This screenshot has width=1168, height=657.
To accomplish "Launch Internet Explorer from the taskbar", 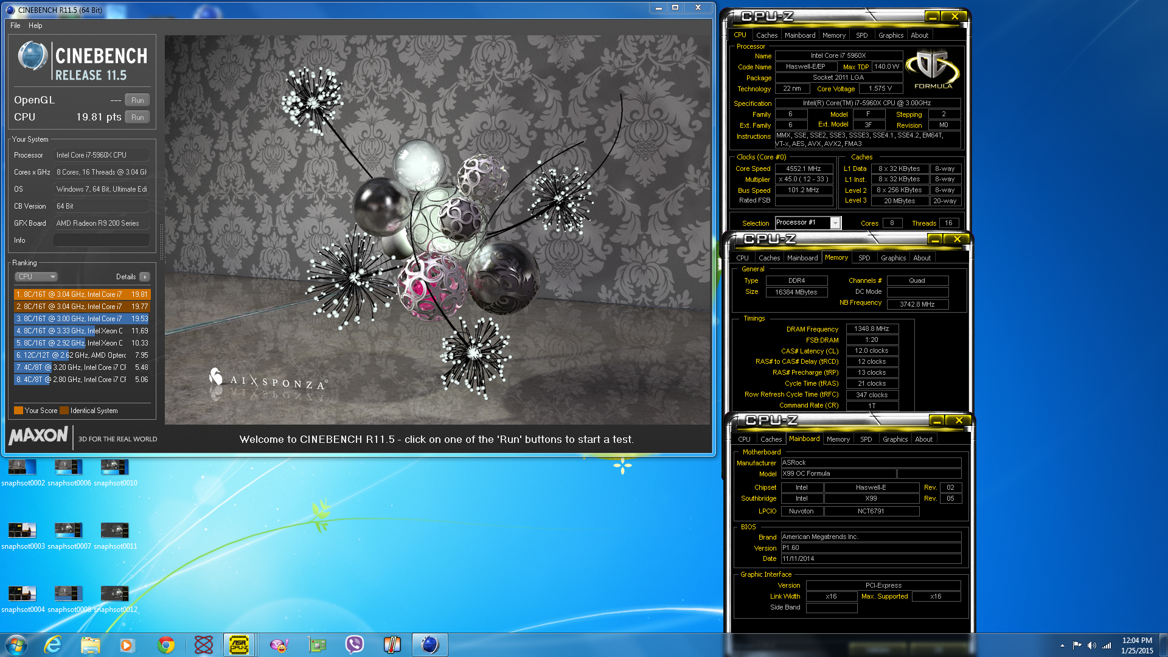I will tap(54, 645).
